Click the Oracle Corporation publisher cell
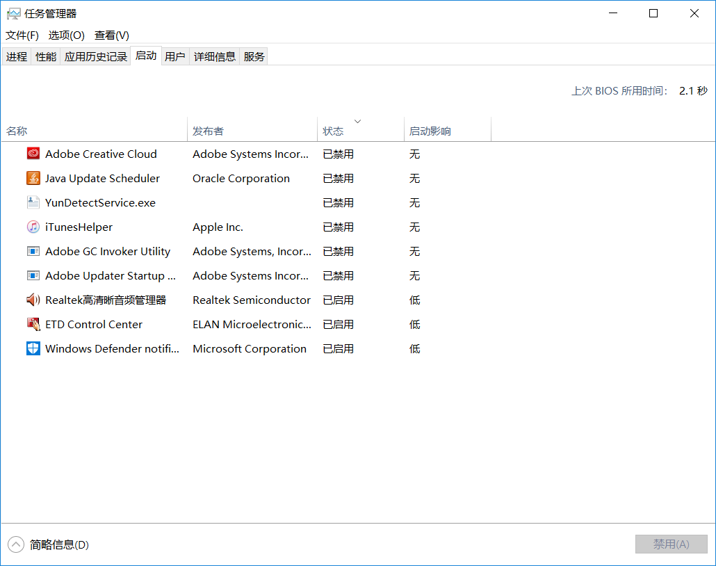Viewport: 716px width, 566px height. click(241, 178)
